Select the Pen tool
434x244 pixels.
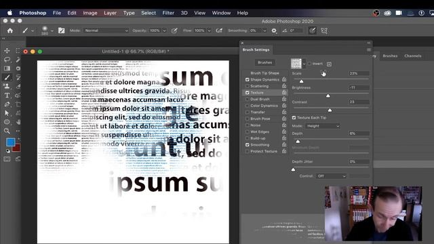click(x=7, y=104)
